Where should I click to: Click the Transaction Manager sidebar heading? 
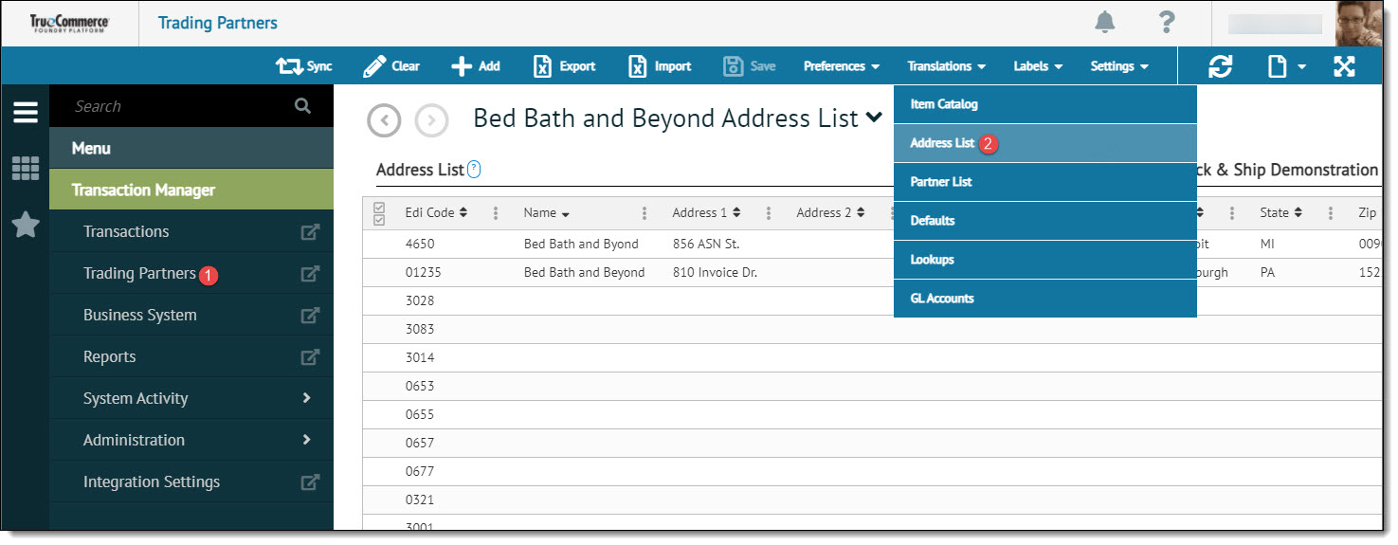click(x=191, y=190)
